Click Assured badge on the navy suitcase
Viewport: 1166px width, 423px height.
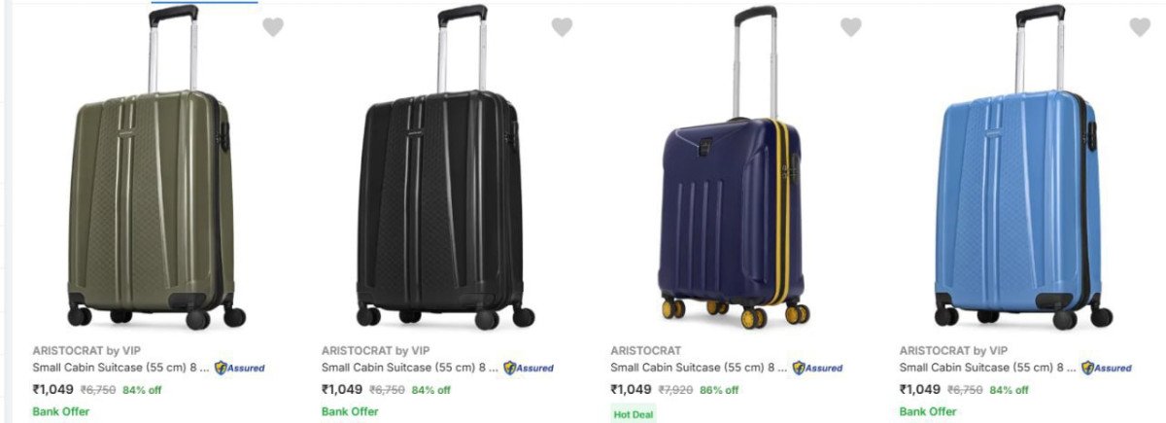818,368
